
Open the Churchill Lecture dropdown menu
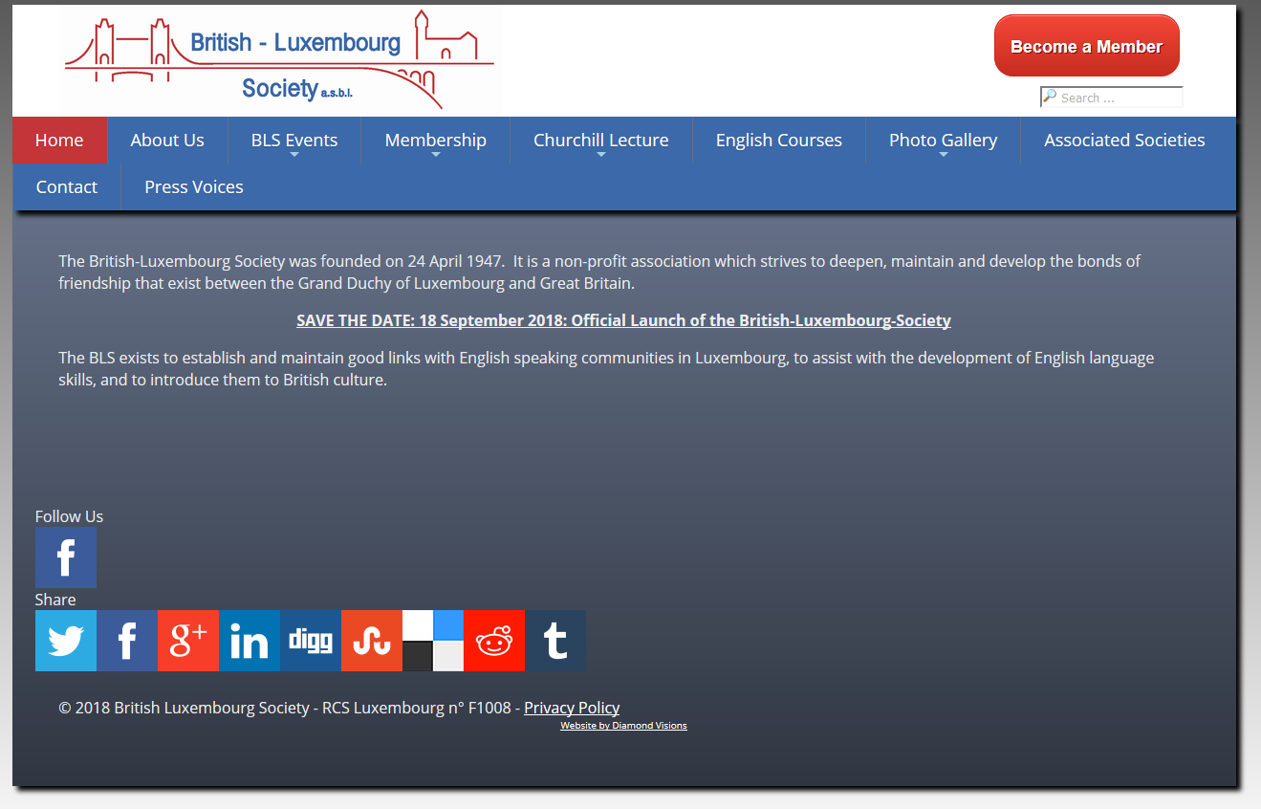(600, 141)
